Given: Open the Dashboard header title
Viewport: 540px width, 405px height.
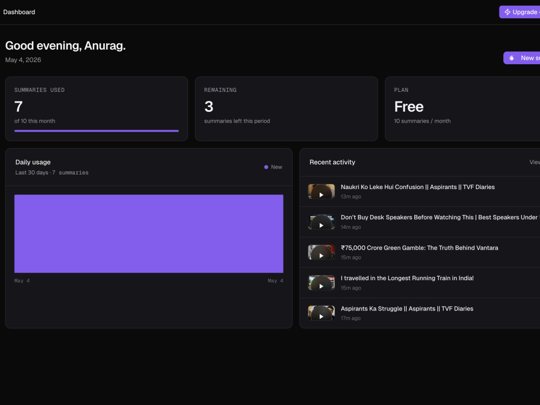Looking at the screenshot, I should 19,12.
